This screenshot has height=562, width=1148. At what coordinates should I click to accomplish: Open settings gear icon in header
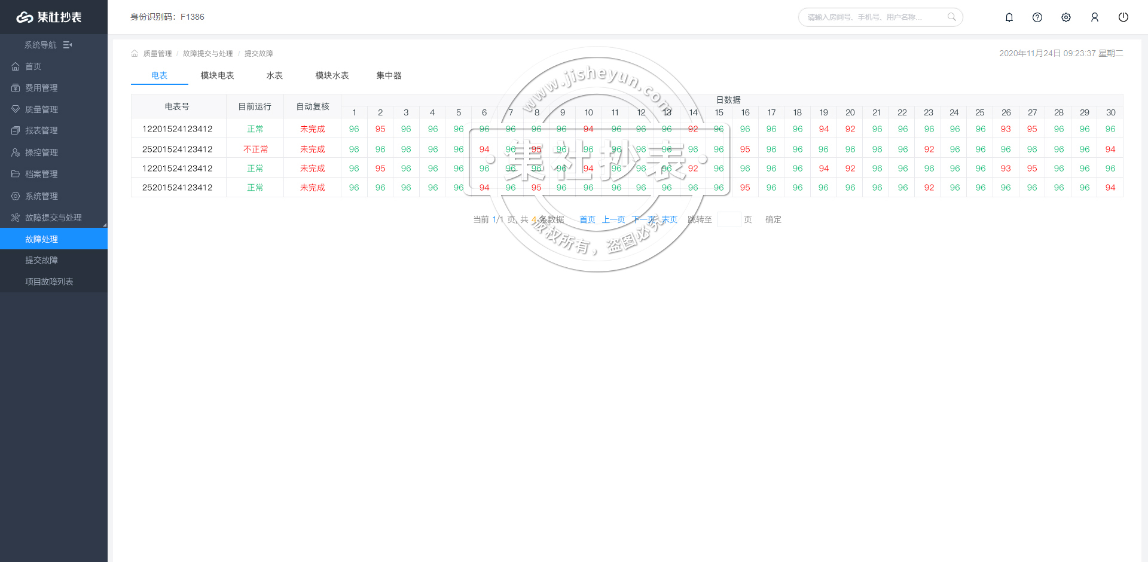point(1066,17)
